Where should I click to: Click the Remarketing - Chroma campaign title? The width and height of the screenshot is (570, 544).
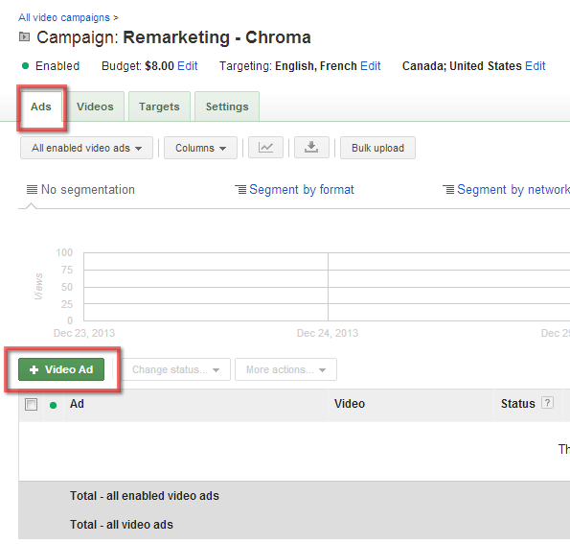217,37
